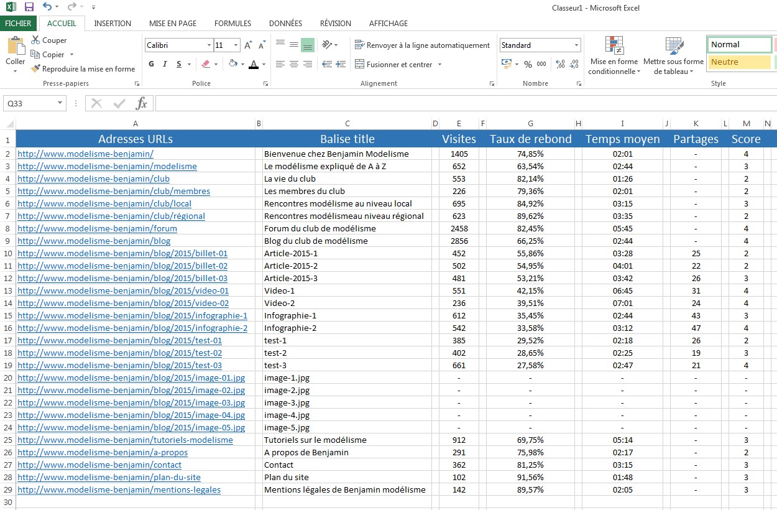777x510 pixels.
Task: Pick the fill color bucket
Action: pyautogui.click(x=232, y=64)
